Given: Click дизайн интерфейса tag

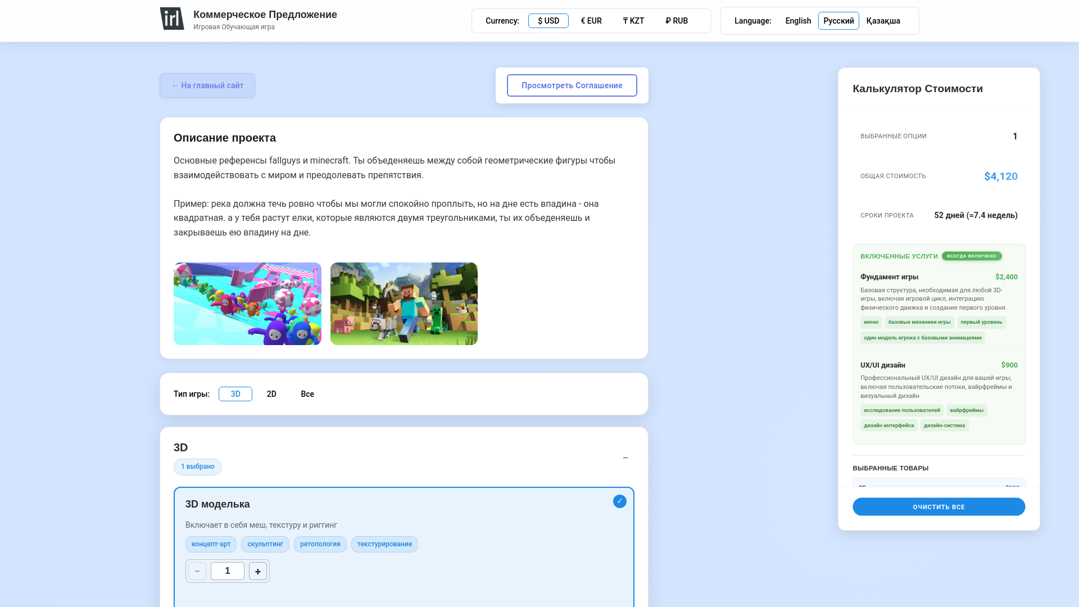Looking at the screenshot, I should click(x=889, y=425).
